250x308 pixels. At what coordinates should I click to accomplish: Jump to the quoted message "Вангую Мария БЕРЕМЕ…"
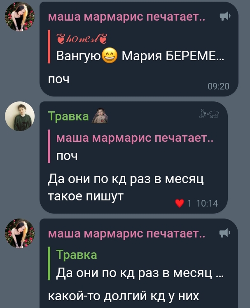136,47
